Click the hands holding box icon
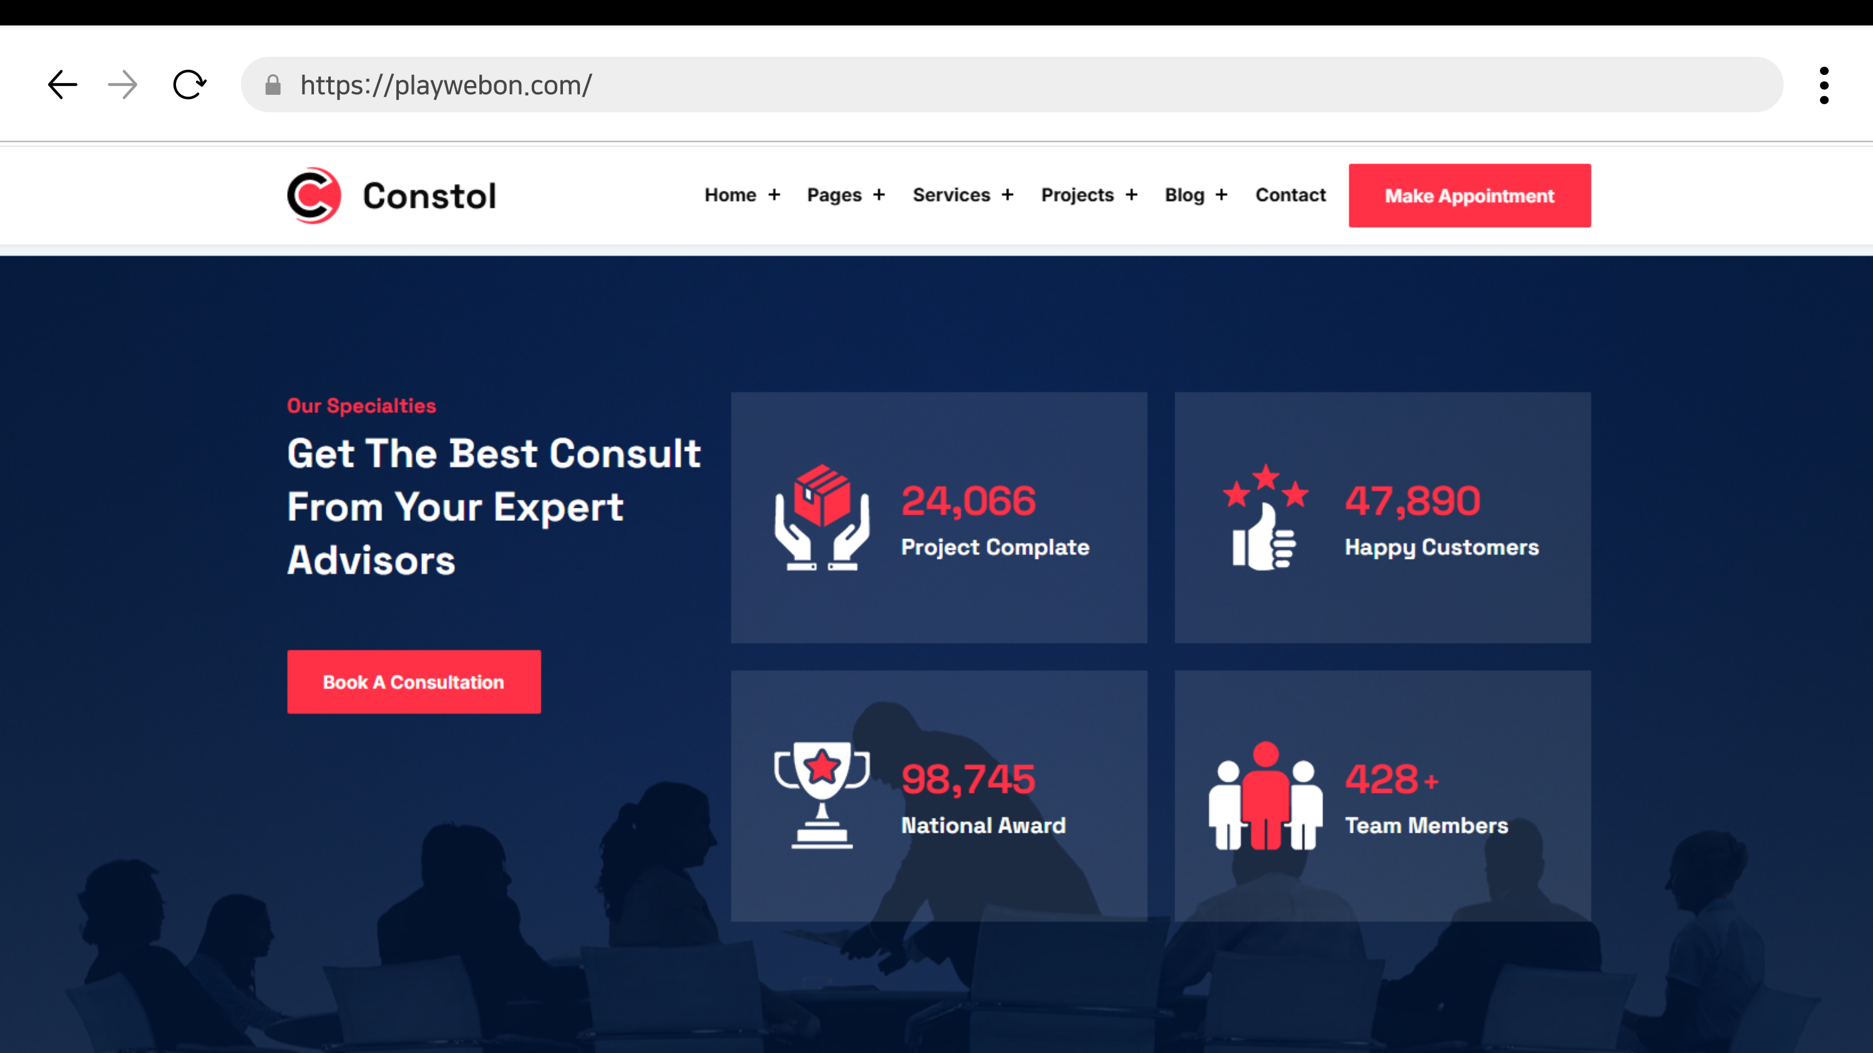The height and width of the screenshot is (1053, 1873). click(821, 517)
